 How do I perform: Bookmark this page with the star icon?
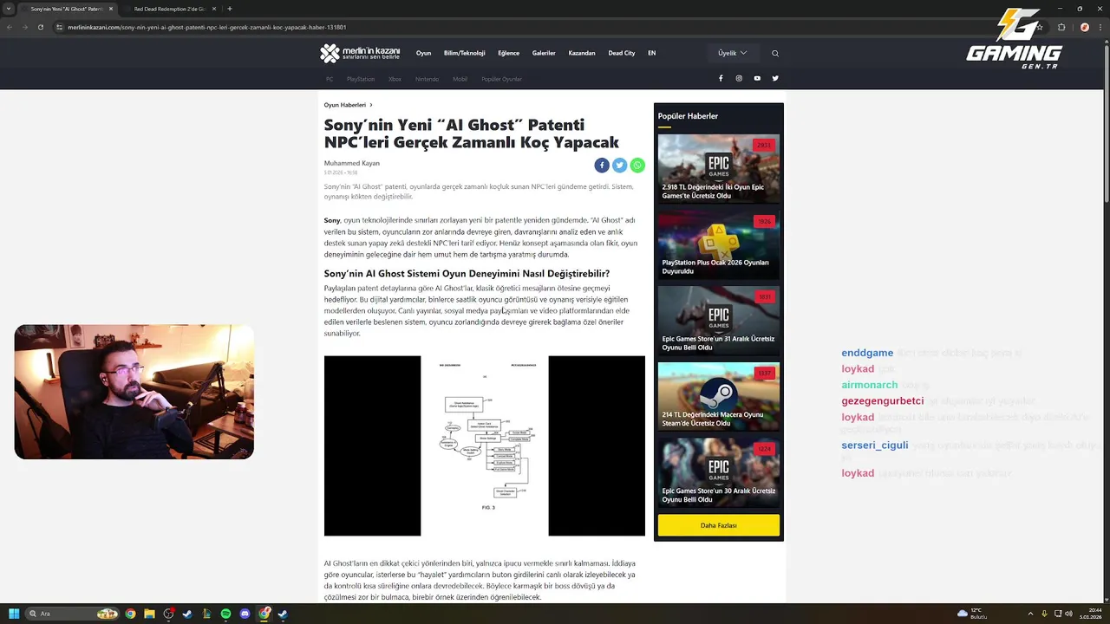[x=1039, y=27]
